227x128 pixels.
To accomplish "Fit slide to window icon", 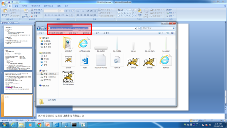I will click(225, 120).
